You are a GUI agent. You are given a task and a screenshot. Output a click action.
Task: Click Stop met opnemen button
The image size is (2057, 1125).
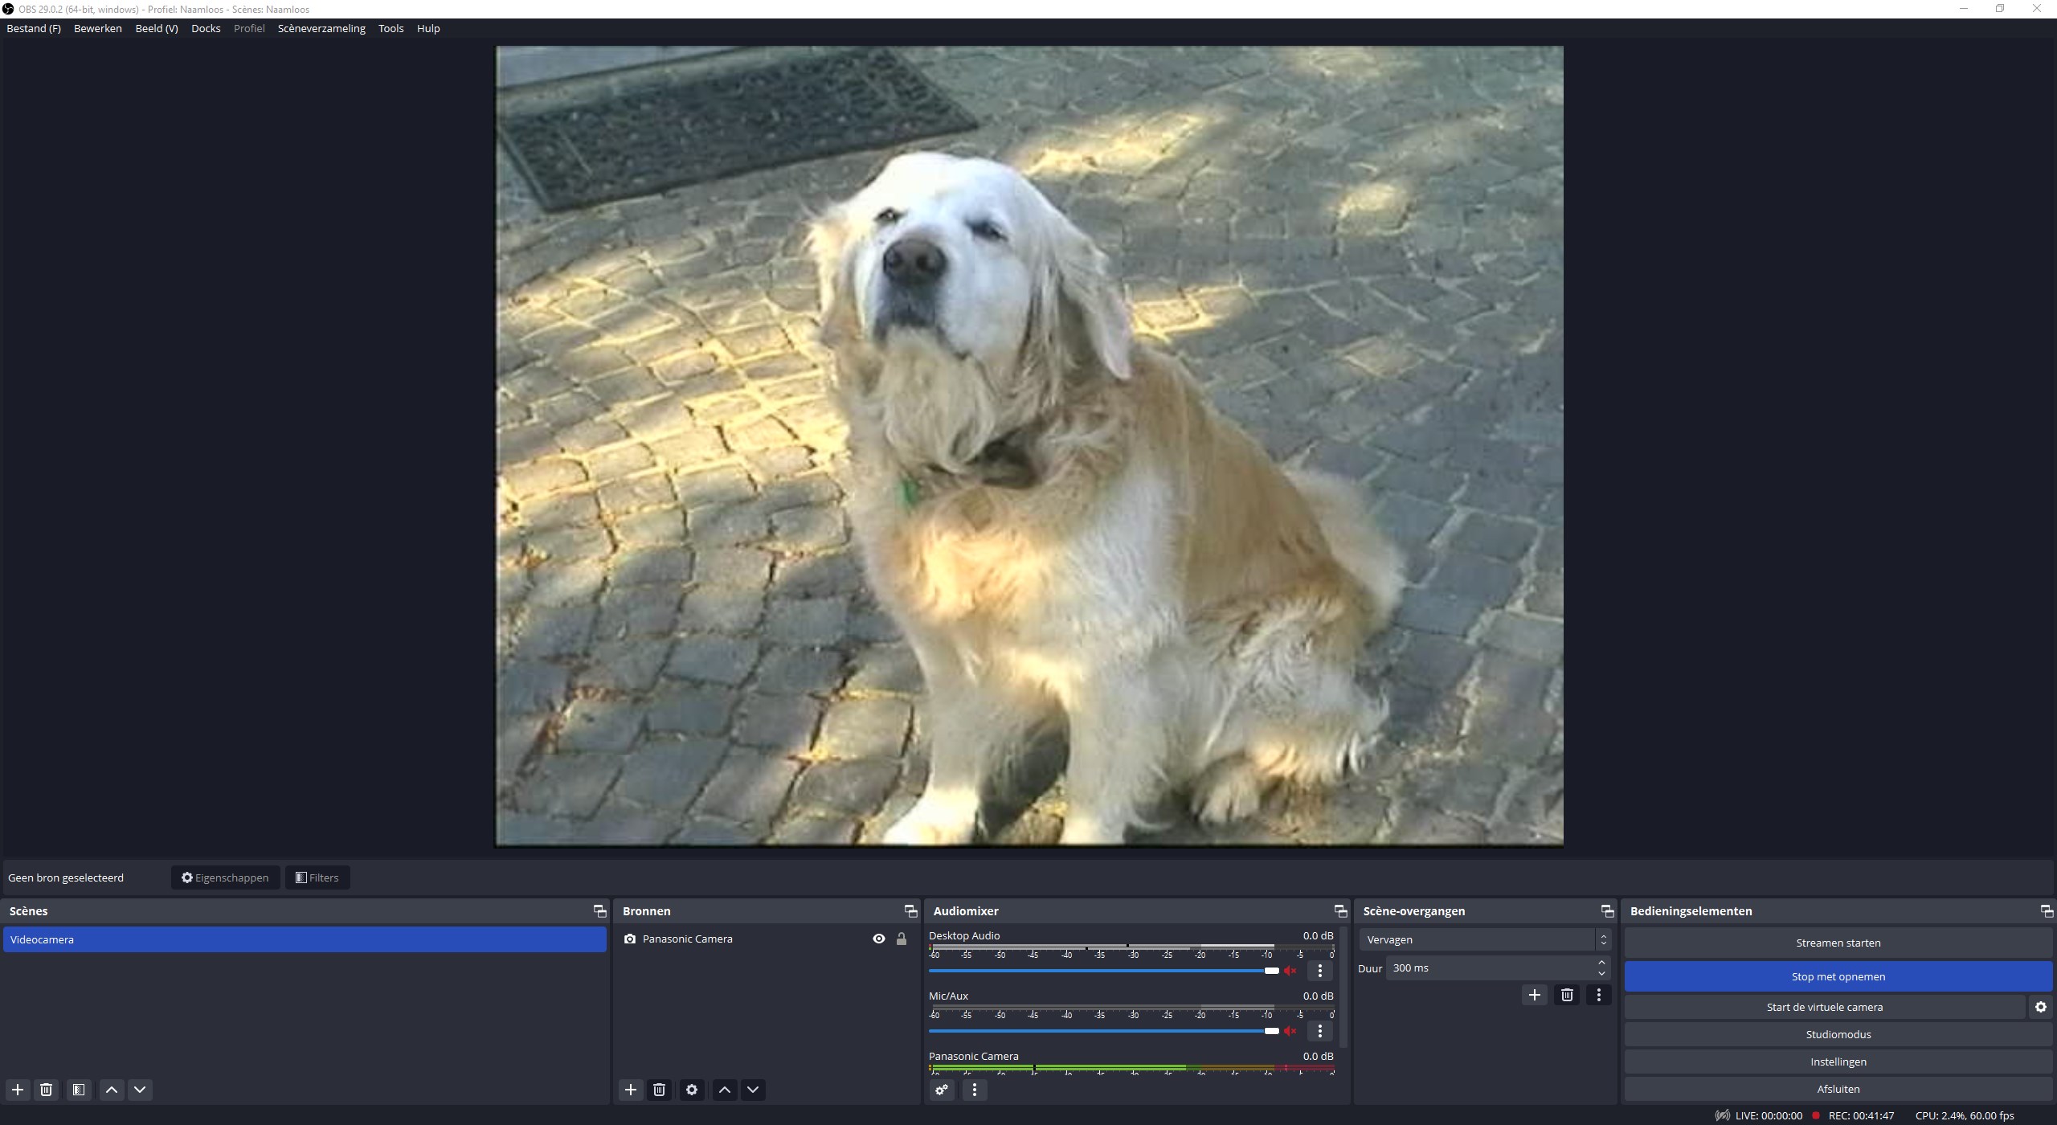(x=1838, y=976)
